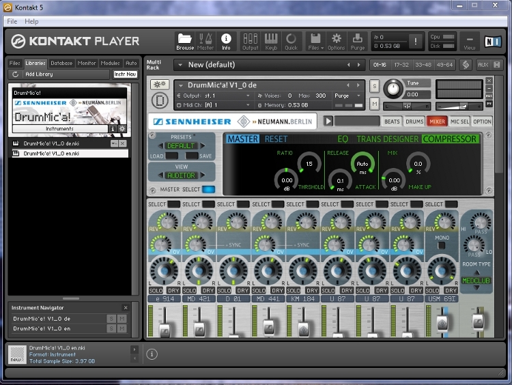512x385 pixels.
Task: Open the Help menu
Action: pos(31,22)
